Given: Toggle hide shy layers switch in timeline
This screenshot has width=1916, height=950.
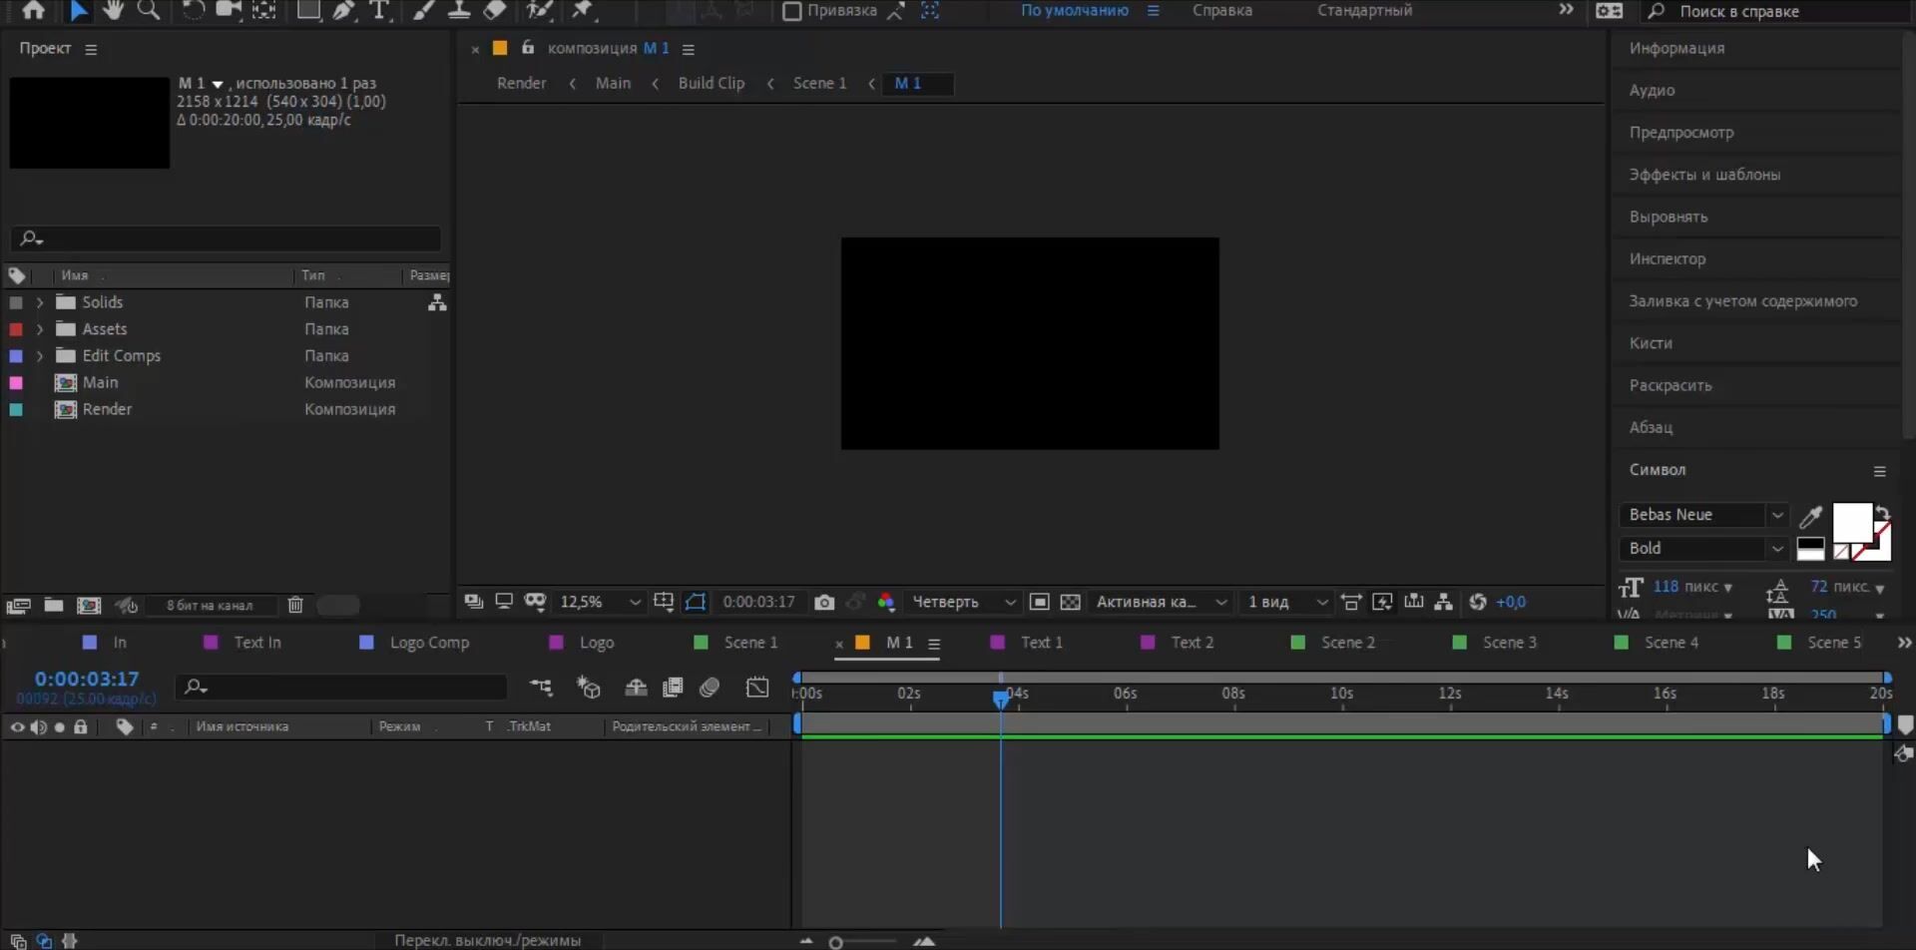Looking at the screenshot, I should point(636,687).
